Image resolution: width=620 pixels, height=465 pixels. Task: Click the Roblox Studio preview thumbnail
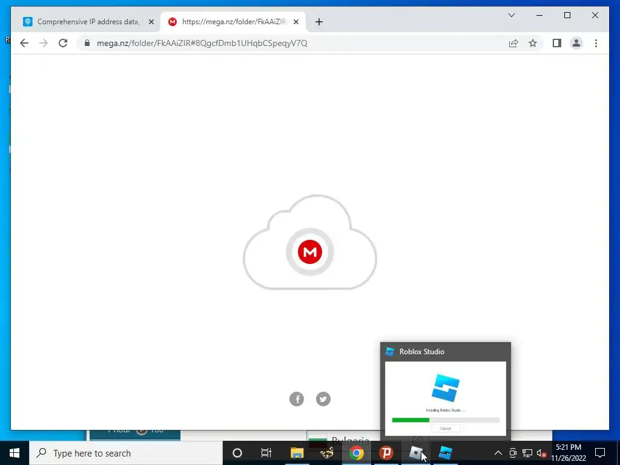tap(445, 398)
